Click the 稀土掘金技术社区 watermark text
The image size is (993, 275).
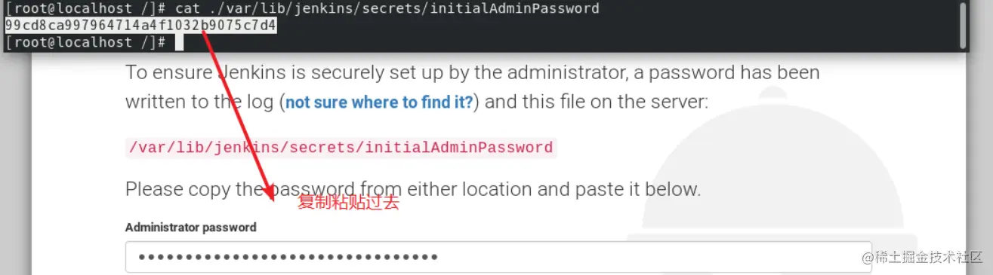(x=930, y=257)
